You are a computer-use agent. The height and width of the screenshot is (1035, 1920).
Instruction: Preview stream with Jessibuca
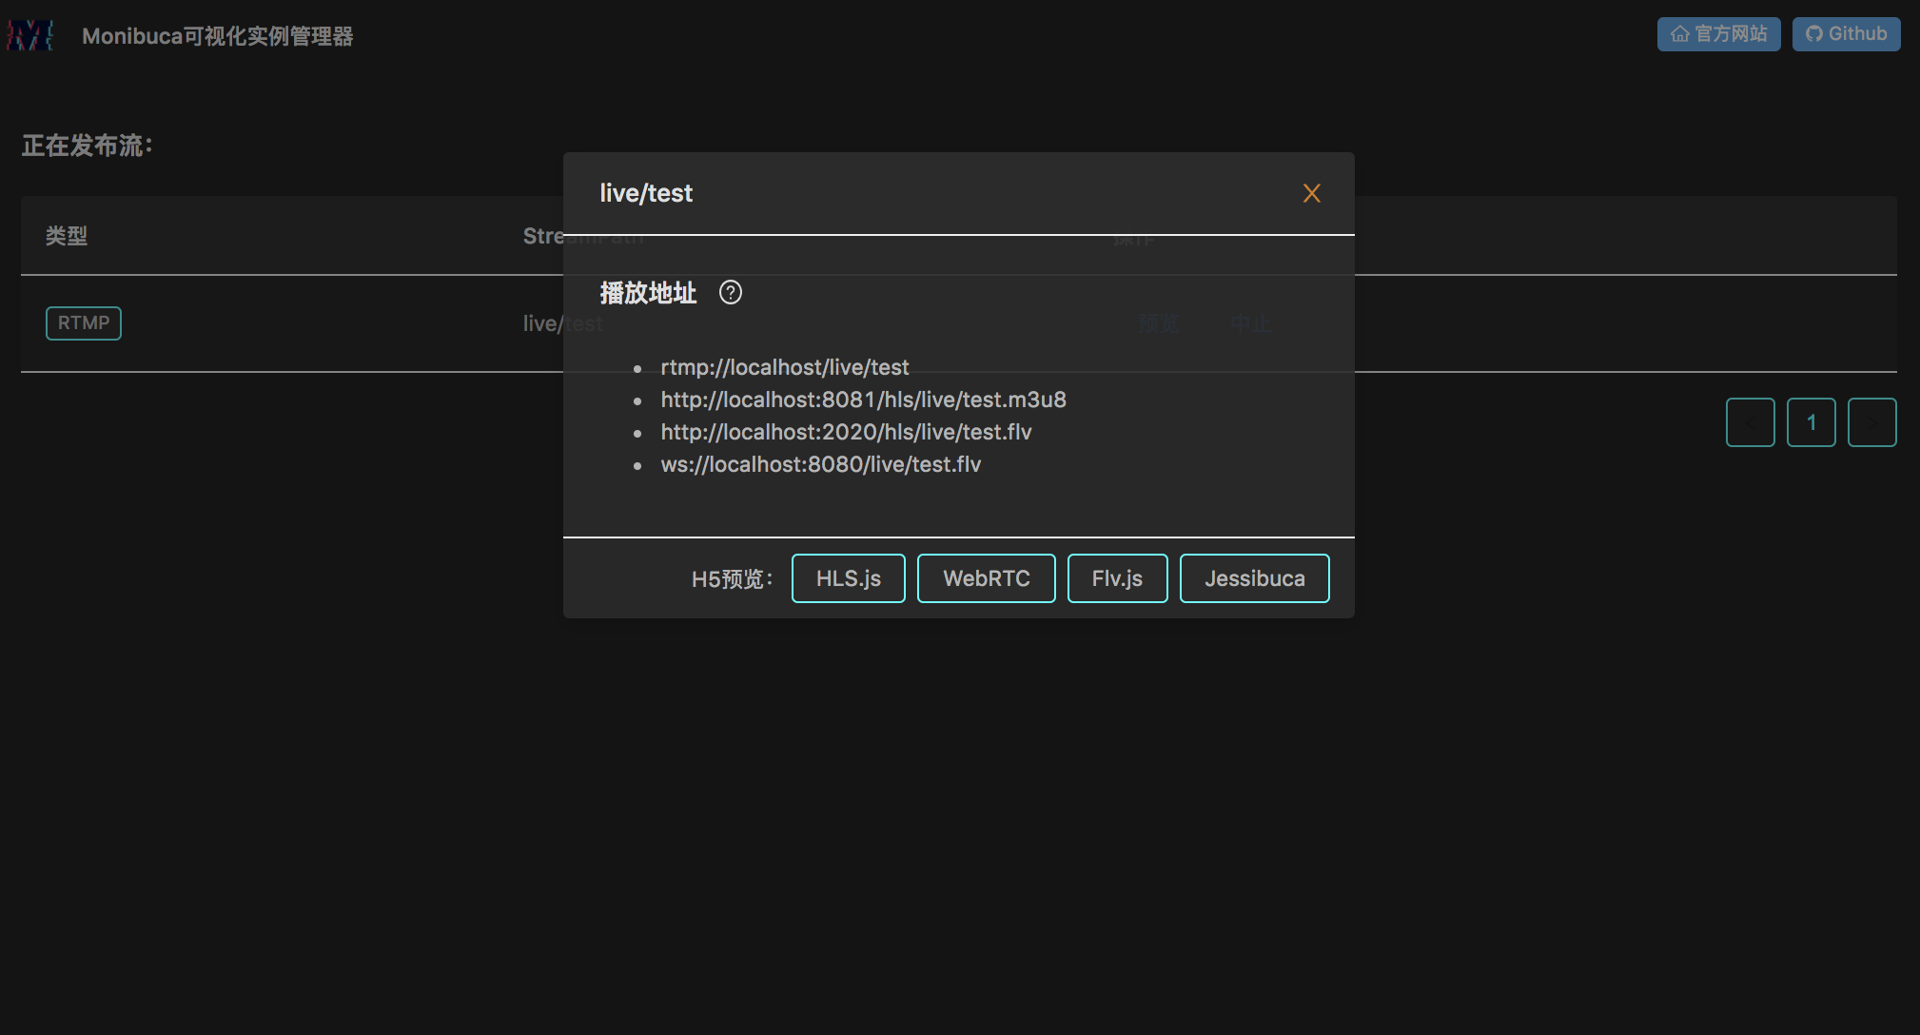[1254, 578]
